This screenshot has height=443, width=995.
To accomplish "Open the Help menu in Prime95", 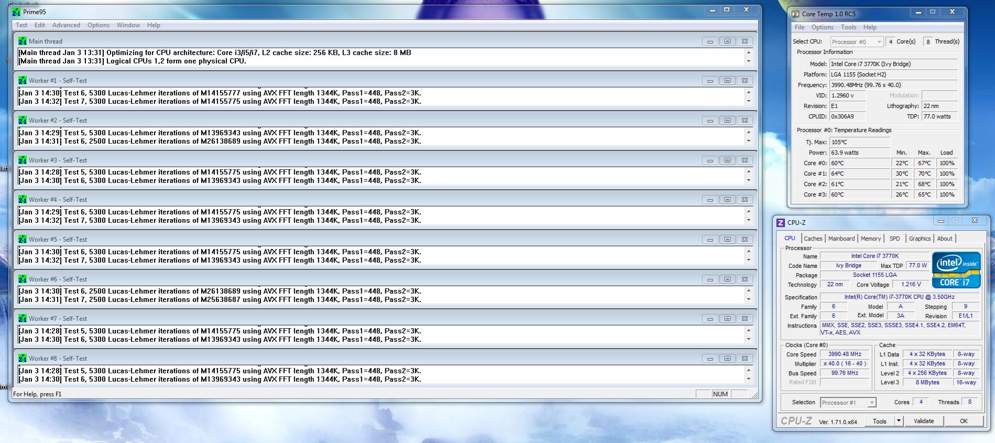I will click(x=154, y=25).
